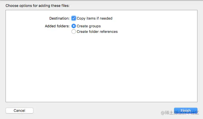Click the 'Create groups' label text
This screenshot has width=203, height=119.
point(89,26)
